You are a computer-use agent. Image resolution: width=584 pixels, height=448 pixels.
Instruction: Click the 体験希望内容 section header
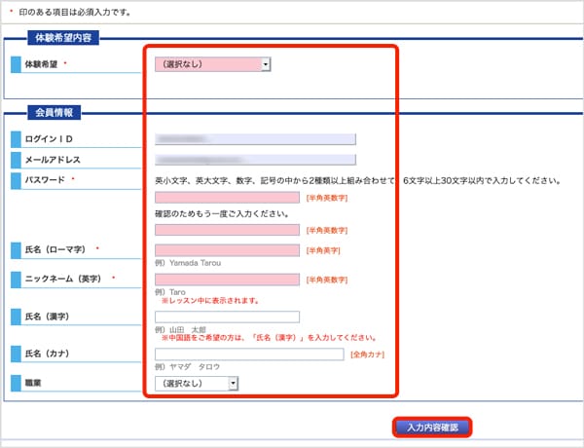(64, 38)
